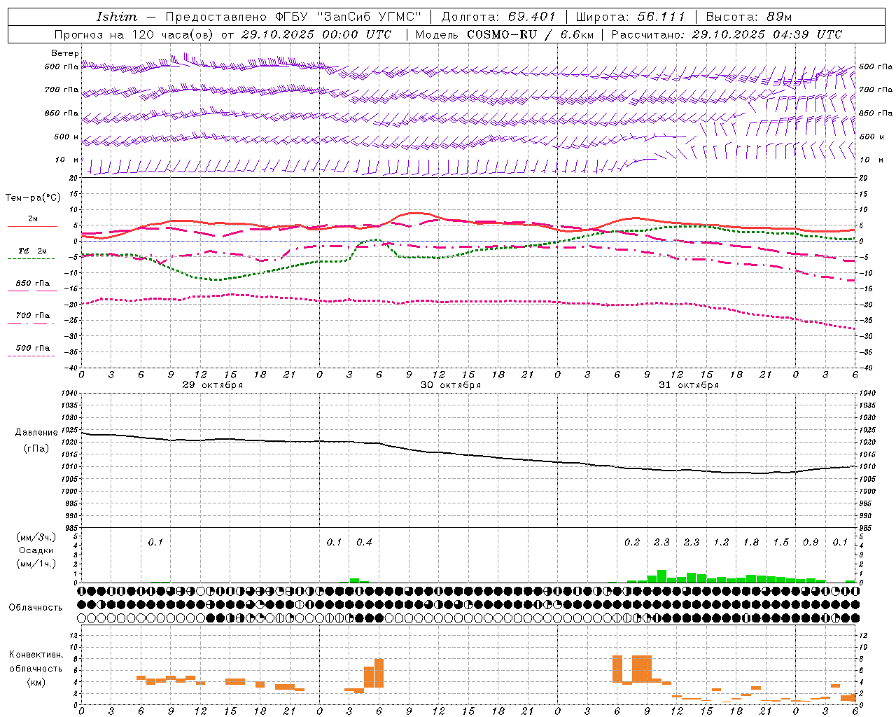Click the "(мм/1ч.)" precipitation unit label
This screenshot has height=717, width=896.
tap(36, 564)
